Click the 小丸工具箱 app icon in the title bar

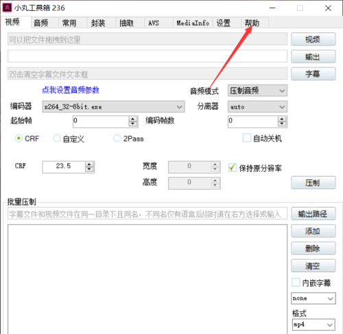7,8
